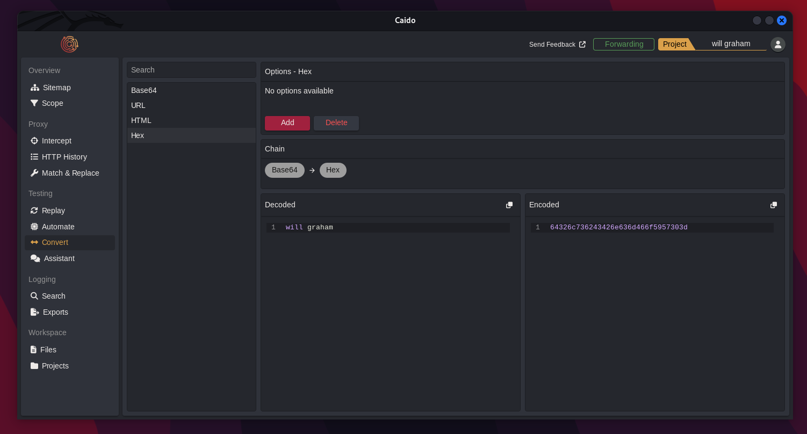Image resolution: width=807 pixels, height=434 pixels.
Task: Select Base64 in the encoder list
Action: tap(191, 90)
